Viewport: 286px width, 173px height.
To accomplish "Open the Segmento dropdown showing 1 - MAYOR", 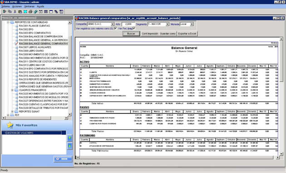I will (x=168, y=24).
